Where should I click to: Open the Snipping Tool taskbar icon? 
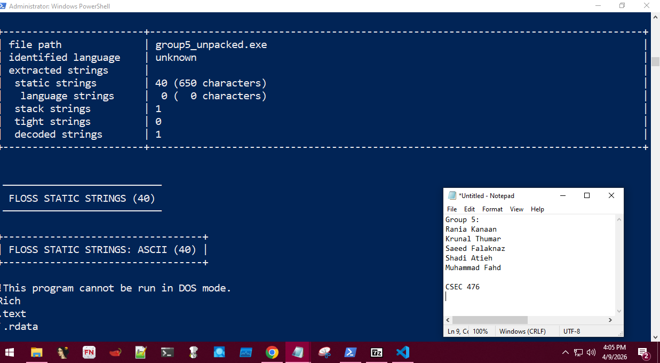[324, 352]
